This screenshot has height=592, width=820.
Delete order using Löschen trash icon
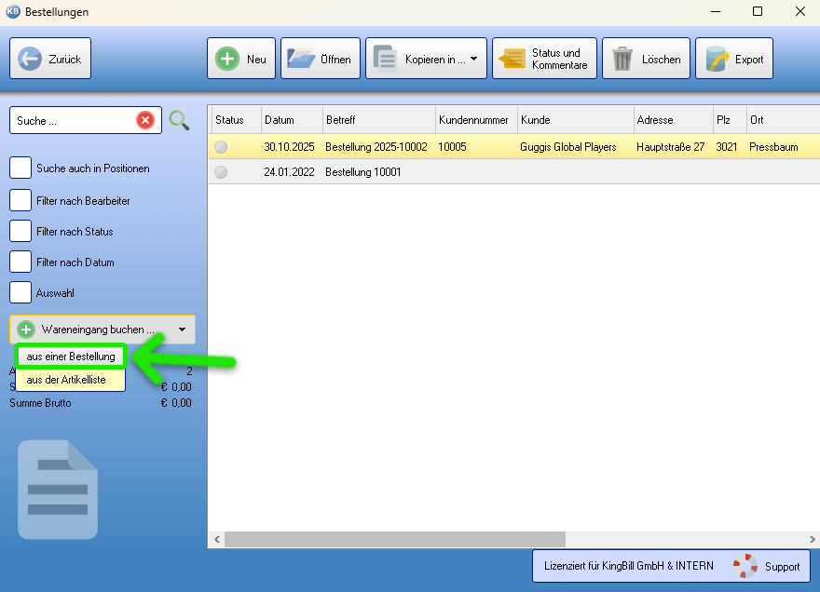[x=622, y=59]
